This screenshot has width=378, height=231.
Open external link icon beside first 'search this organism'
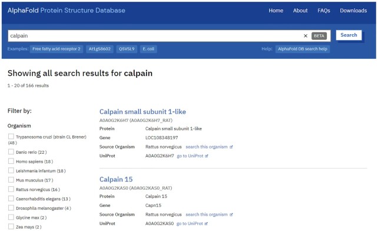tap(231, 147)
